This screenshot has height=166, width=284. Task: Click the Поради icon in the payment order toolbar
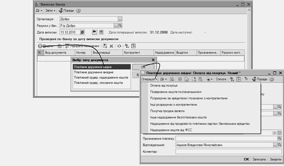tap(254, 79)
